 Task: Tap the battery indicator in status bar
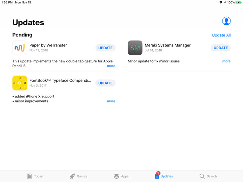[238, 2]
